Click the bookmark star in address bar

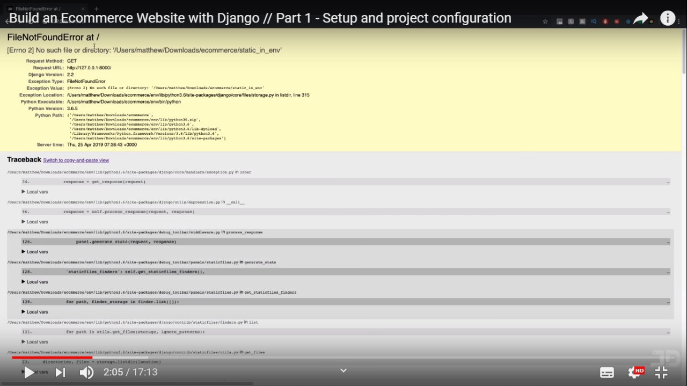[545, 21]
